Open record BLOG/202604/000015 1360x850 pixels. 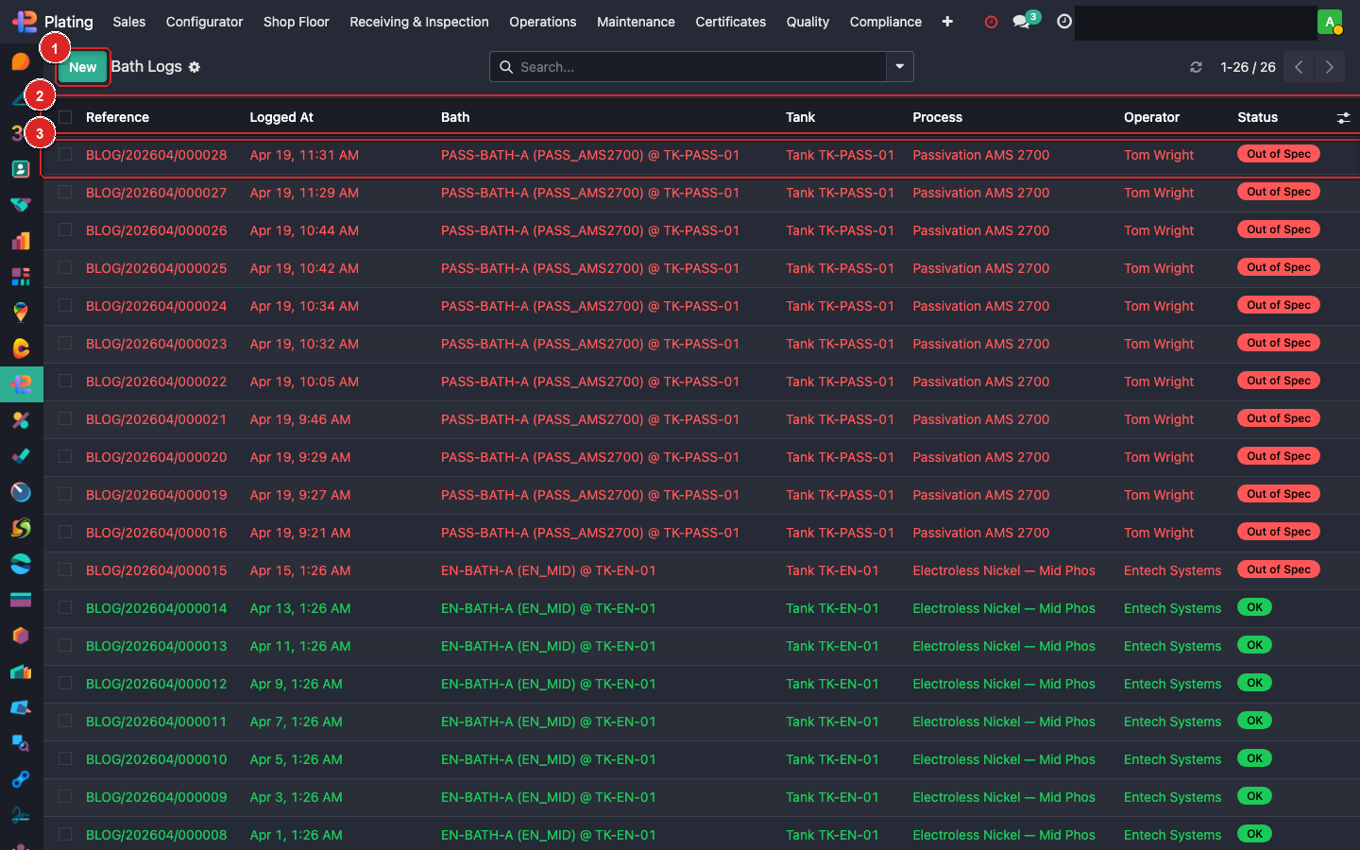click(156, 570)
